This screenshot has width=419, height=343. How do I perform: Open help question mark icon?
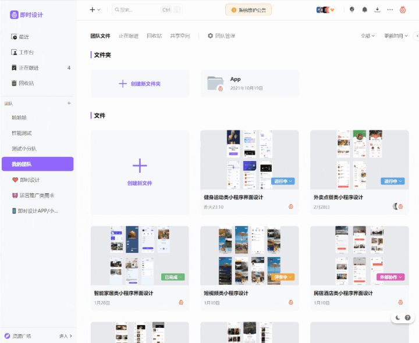click(408, 317)
